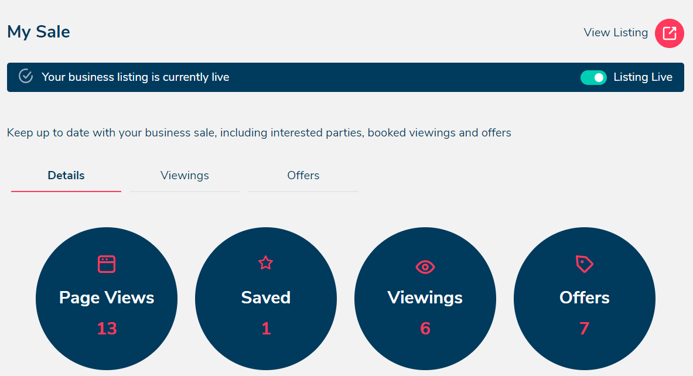This screenshot has height=376, width=693.
Task: Open listing via the red external-link icon
Action: (669, 33)
